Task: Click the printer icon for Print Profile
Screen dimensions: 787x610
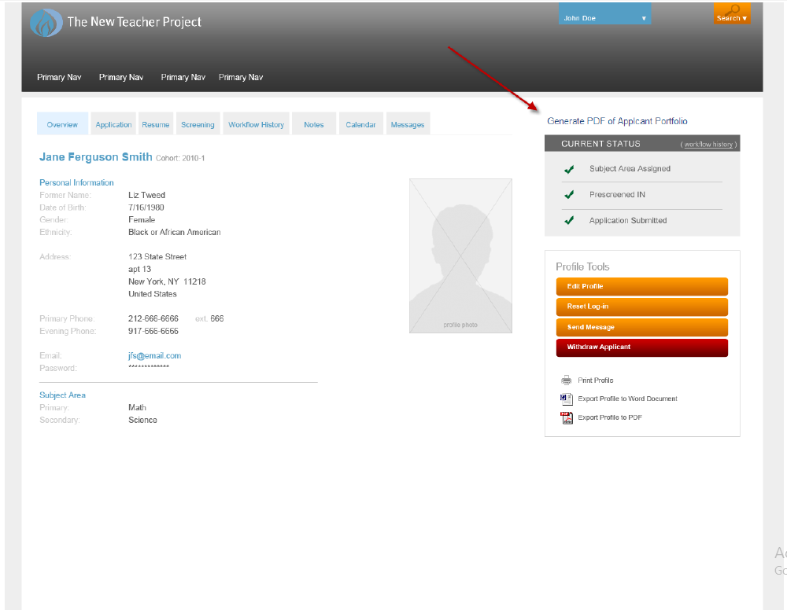Action: pyautogui.click(x=566, y=380)
